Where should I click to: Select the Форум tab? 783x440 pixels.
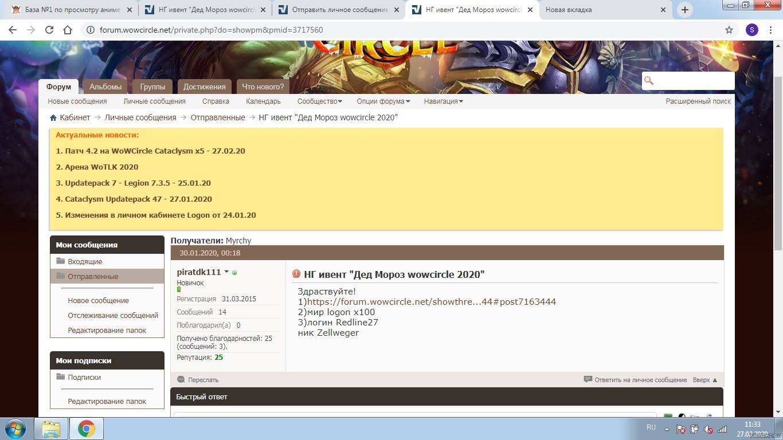pyautogui.click(x=58, y=87)
